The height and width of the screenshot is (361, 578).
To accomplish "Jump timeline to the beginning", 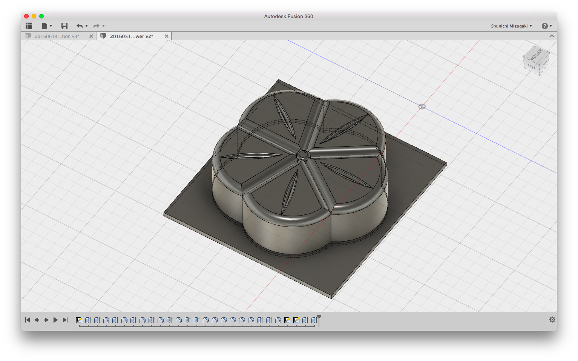I will point(28,320).
